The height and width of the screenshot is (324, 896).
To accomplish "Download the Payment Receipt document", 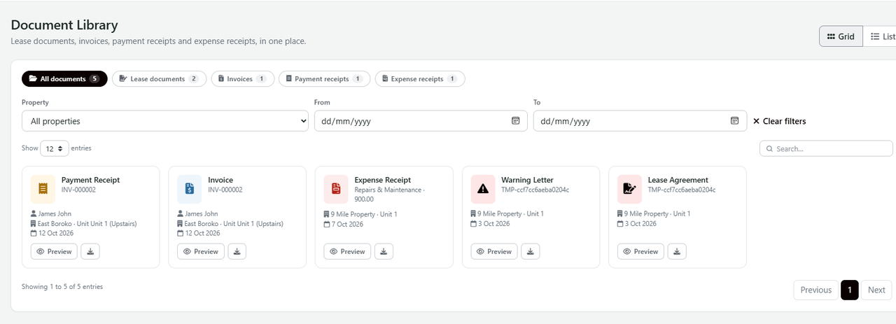I will pyautogui.click(x=90, y=251).
